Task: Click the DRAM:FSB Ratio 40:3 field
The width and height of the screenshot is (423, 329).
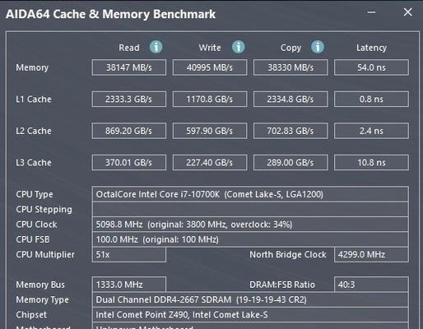Action: (371, 285)
